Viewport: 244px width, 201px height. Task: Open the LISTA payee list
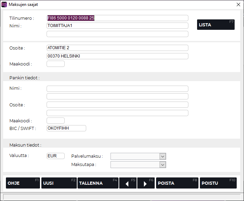pos(215,25)
